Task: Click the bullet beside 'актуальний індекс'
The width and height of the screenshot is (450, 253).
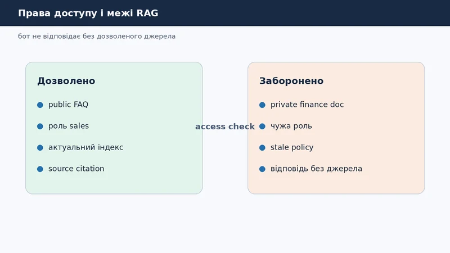Action: coord(40,148)
